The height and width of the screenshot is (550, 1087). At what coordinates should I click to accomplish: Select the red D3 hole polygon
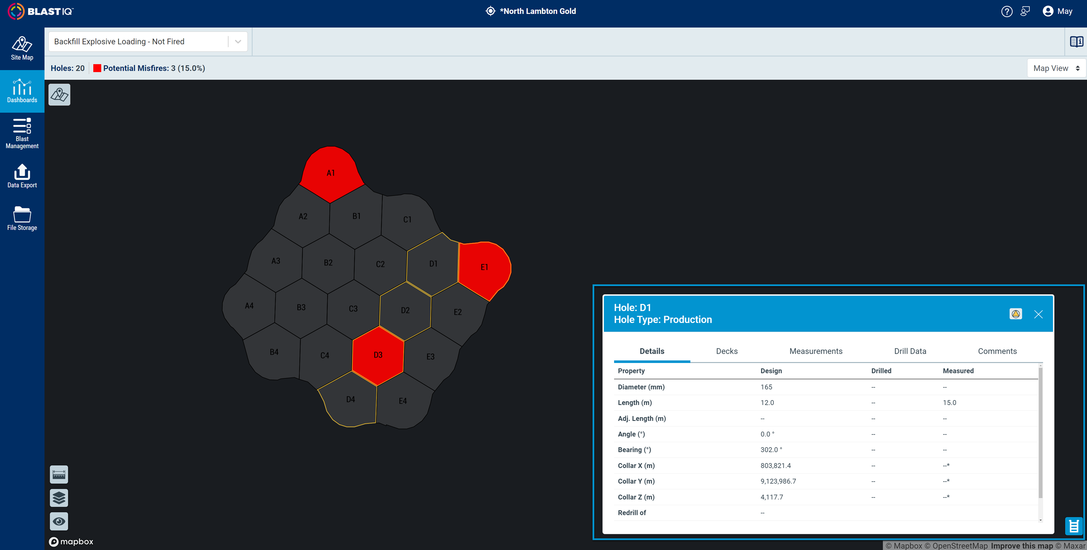(378, 355)
